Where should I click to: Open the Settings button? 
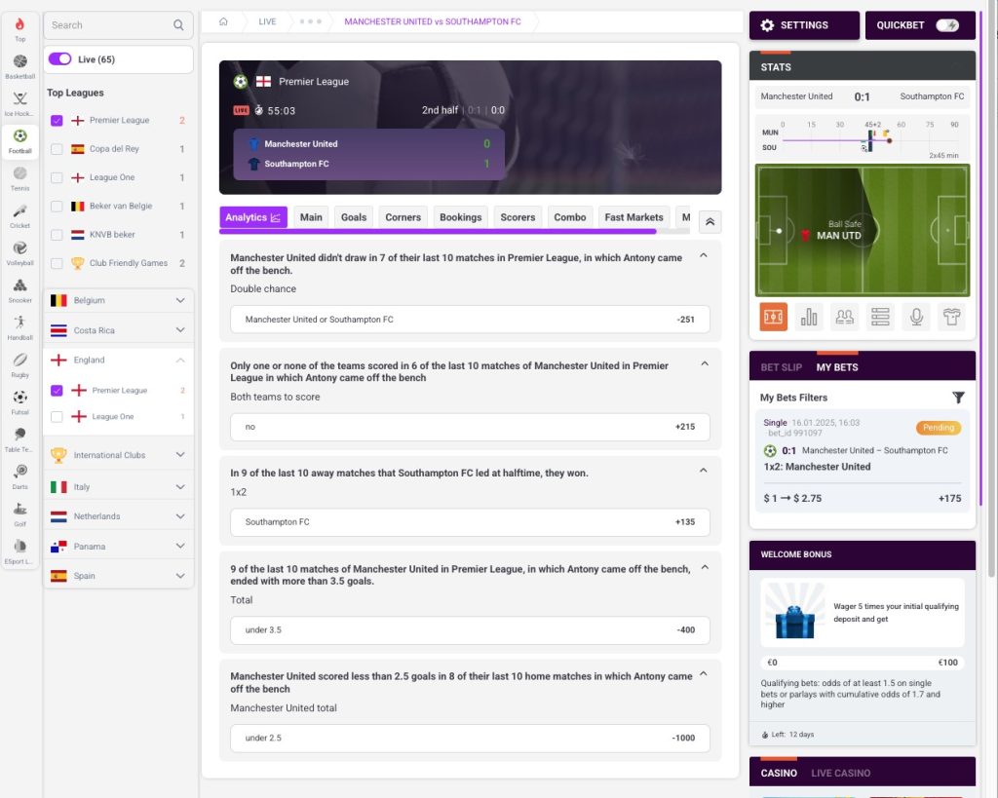click(804, 25)
